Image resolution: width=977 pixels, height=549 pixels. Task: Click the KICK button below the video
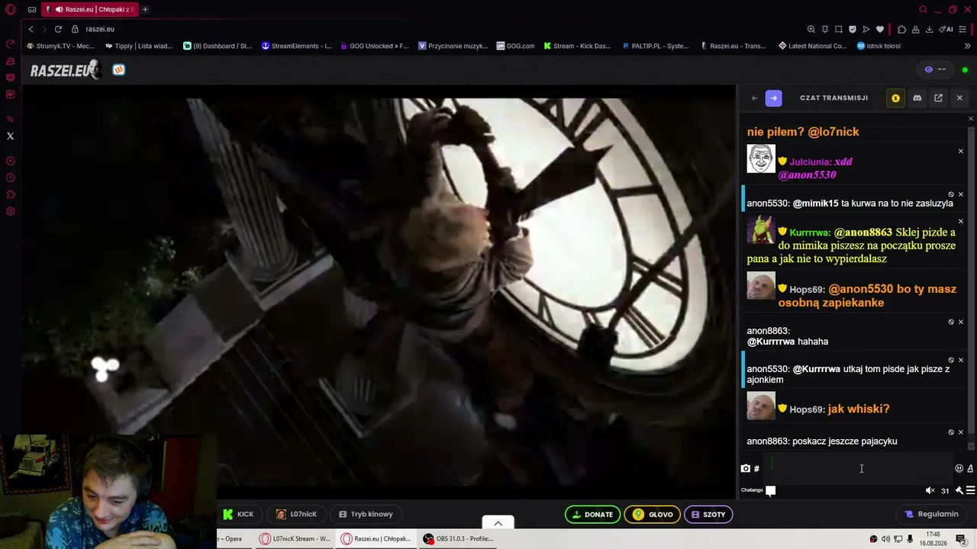tap(238, 514)
